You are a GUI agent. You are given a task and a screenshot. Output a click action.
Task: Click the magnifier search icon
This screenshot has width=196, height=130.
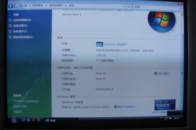[x=181, y=8]
